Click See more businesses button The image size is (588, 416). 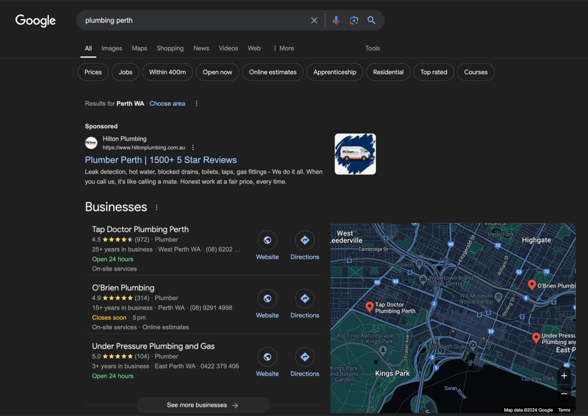pyautogui.click(x=203, y=405)
